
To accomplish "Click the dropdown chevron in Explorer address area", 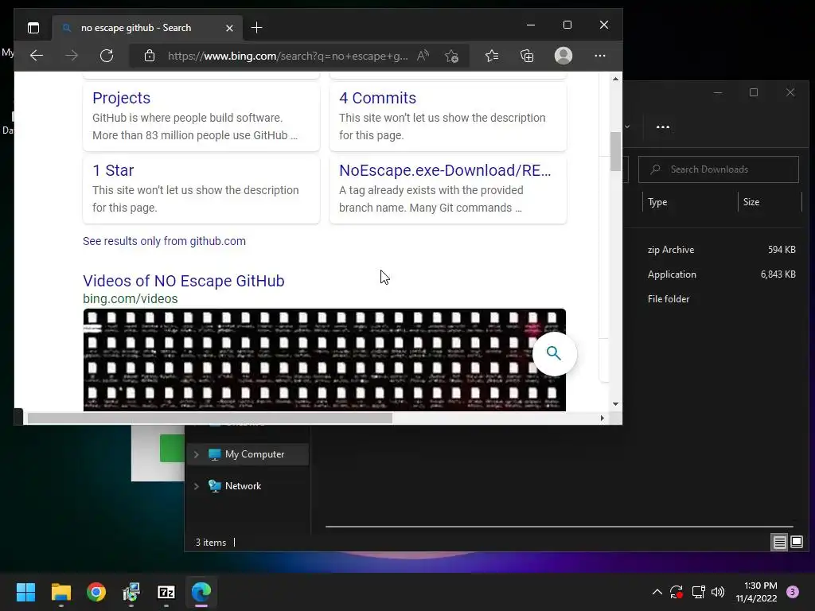I will point(627,126).
